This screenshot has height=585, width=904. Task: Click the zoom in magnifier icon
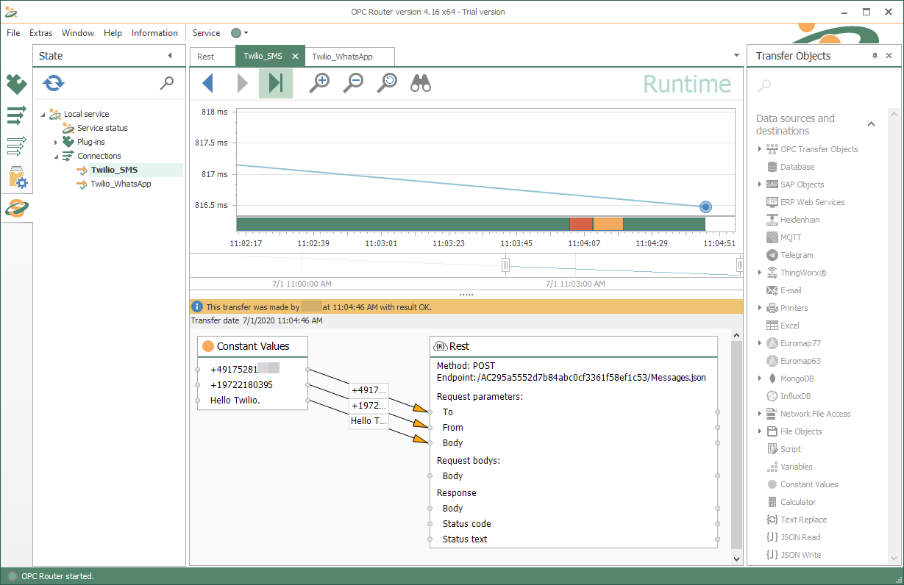pos(319,83)
